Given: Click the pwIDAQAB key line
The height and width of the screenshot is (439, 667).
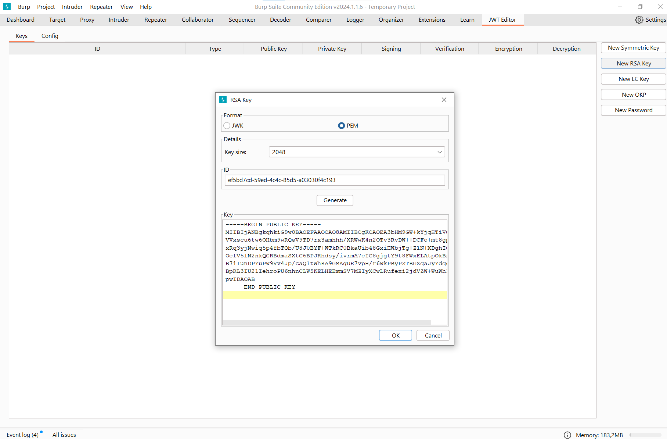Looking at the screenshot, I should click(240, 279).
